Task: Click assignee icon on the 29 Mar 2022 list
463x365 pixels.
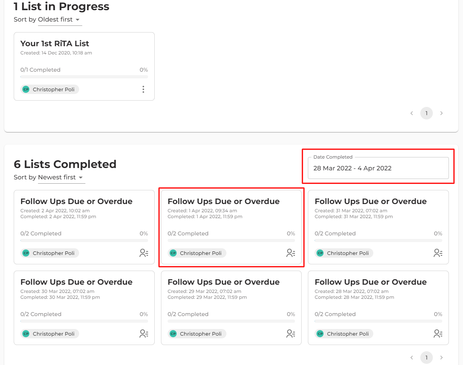Action: 291,334
